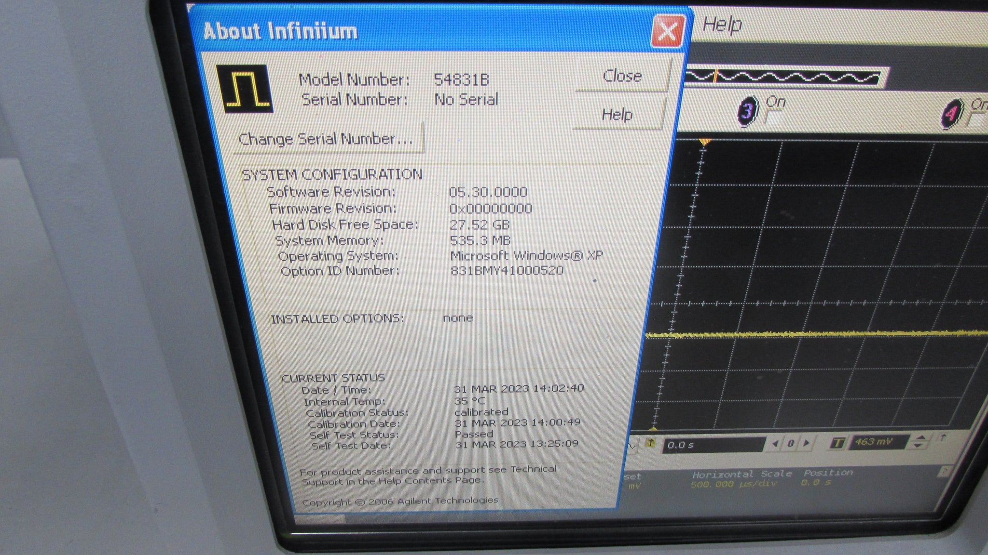The height and width of the screenshot is (555, 988).
Task: Open the Help menu in the Infiniium window
Action: 721,24
